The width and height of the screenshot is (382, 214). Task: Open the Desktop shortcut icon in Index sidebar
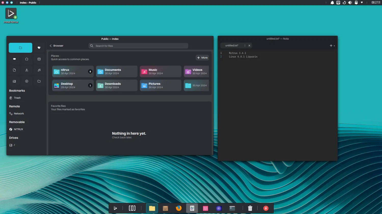pyautogui.click(x=39, y=59)
